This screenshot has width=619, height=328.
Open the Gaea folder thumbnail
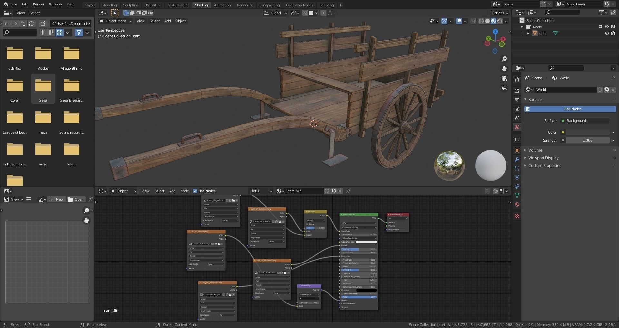43,88
